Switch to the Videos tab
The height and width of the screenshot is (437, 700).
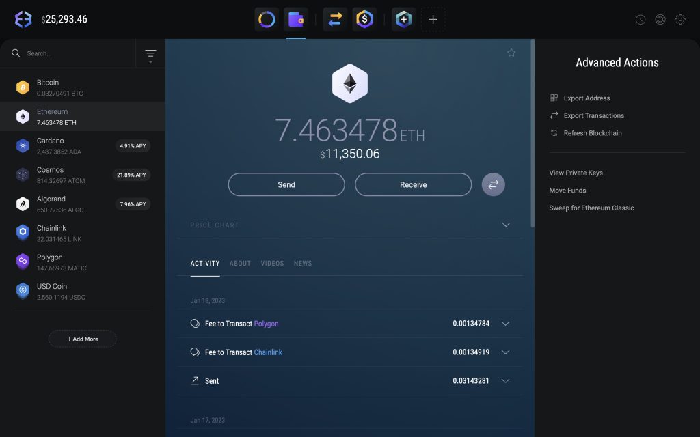point(272,263)
